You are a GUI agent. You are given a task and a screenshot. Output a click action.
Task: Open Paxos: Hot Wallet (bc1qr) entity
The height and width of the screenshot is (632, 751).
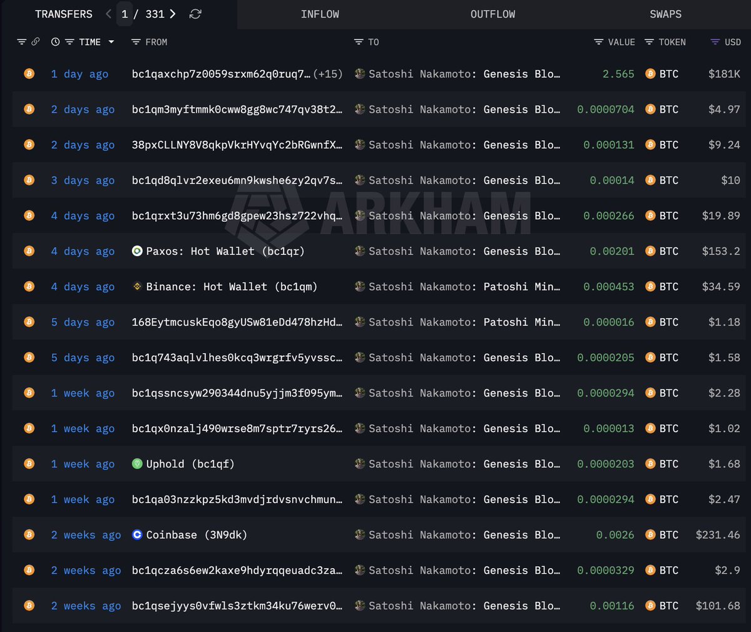click(225, 251)
